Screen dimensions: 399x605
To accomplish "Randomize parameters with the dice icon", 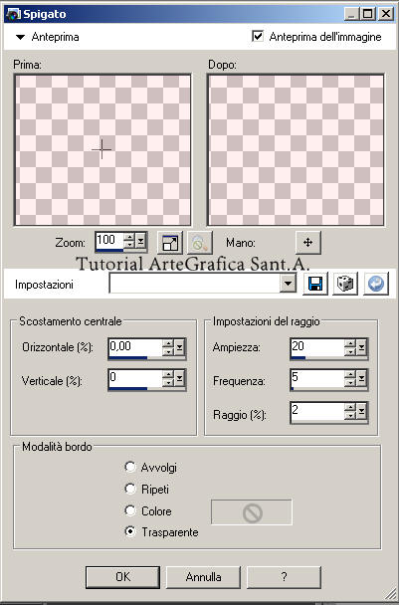I will pos(345,284).
